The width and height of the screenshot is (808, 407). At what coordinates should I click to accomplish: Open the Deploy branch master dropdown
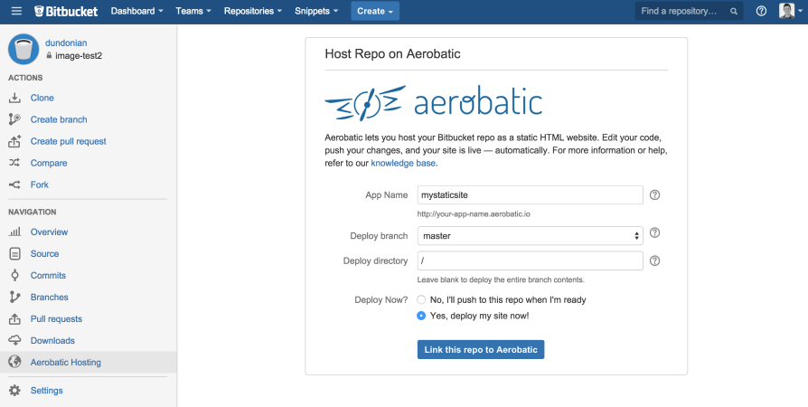click(531, 236)
